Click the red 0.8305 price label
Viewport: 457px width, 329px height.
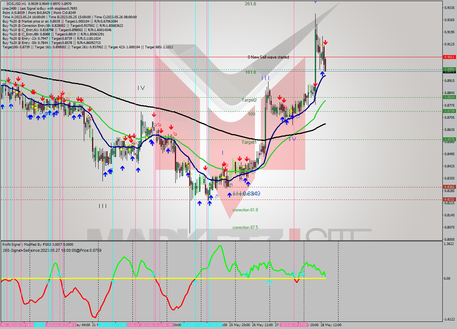(x=449, y=187)
